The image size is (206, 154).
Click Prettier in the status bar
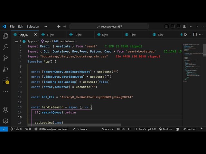(189, 129)
